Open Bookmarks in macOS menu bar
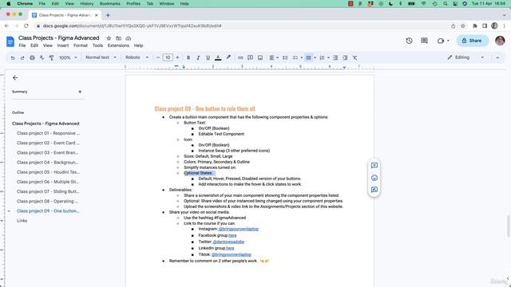The image size is (511, 287). pyautogui.click(x=110, y=3)
